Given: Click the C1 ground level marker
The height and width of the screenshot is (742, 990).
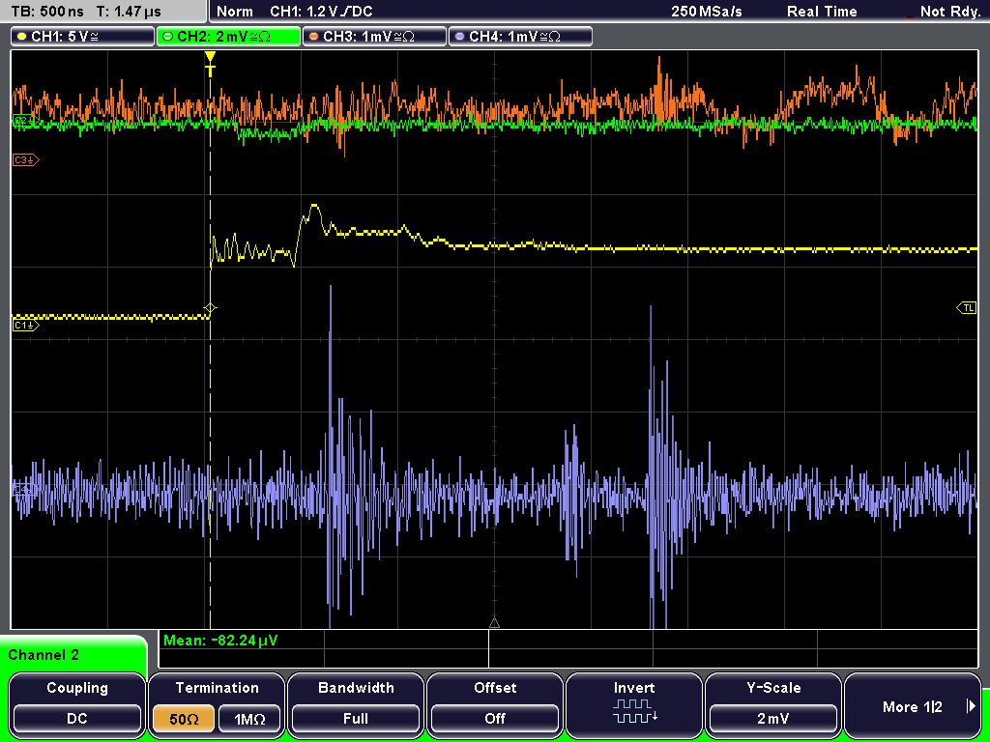Looking at the screenshot, I should click(x=26, y=325).
